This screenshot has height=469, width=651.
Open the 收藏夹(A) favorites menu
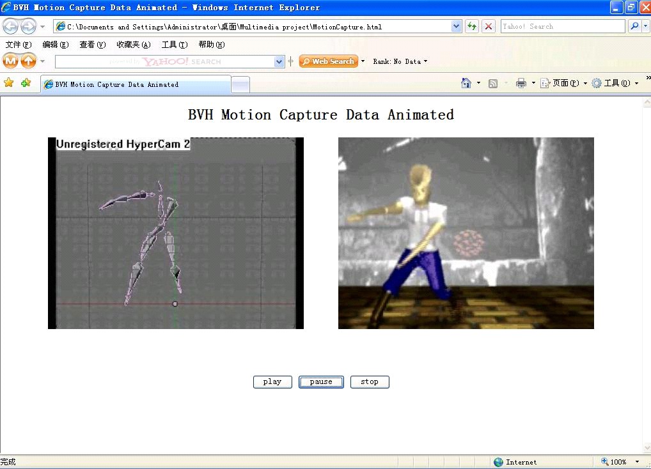tap(133, 45)
